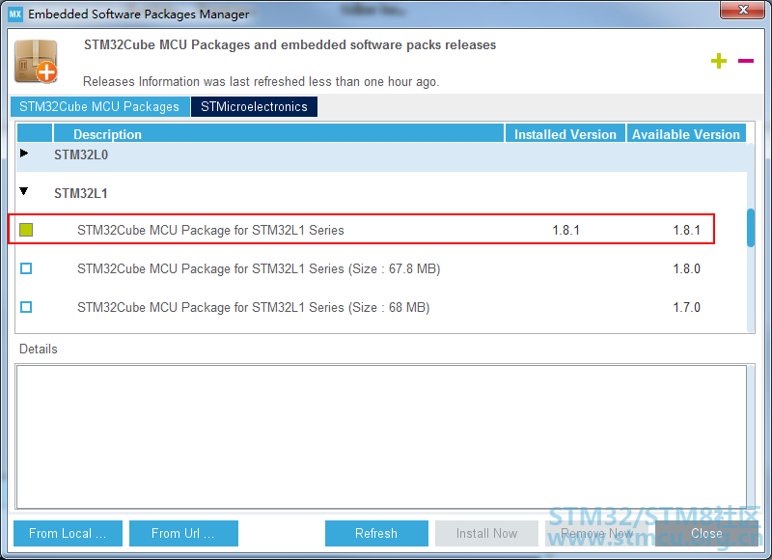The width and height of the screenshot is (772, 560).
Task: Collapse the STM32L1 tree node
Action: point(23,191)
